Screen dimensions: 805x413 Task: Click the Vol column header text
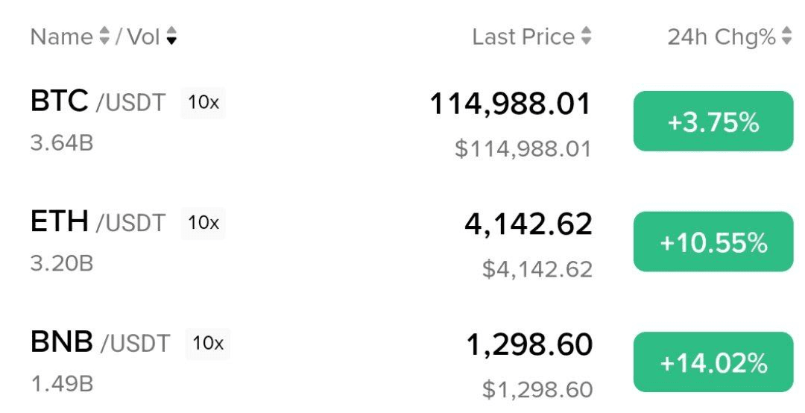[x=143, y=37]
